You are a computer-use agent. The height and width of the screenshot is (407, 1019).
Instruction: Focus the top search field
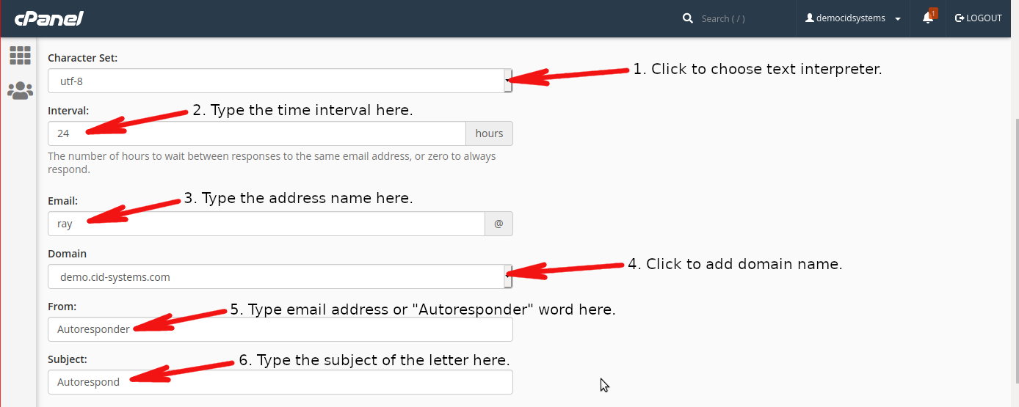pos(741,18)
